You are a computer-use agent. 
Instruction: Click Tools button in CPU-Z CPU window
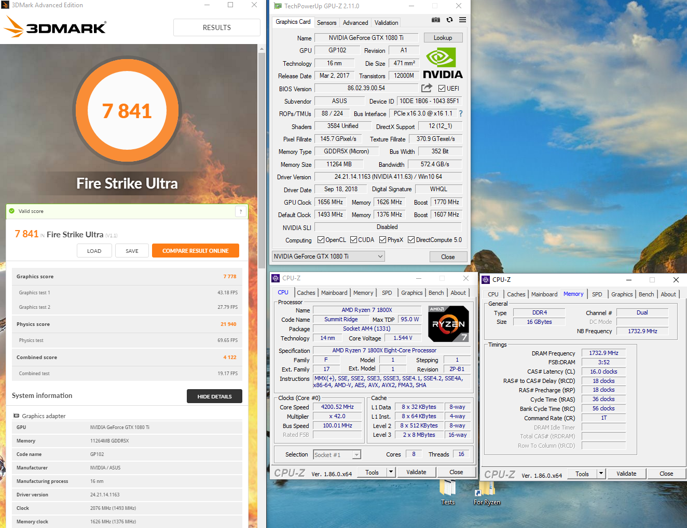point(372,472)
